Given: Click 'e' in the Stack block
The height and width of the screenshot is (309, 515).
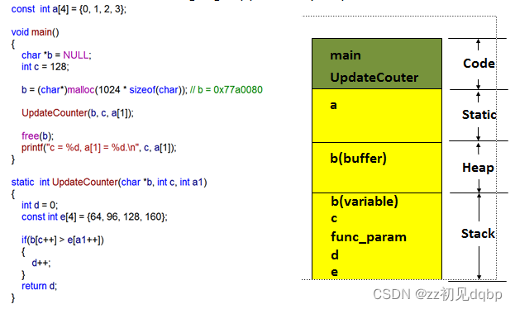Looking at the screenshot, I should point(334,272).
